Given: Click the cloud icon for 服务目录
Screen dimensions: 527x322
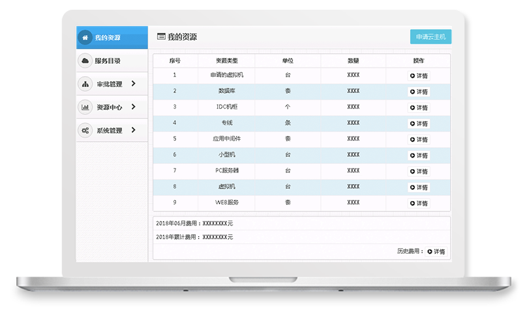Looking at the screenshot, I should [85, 60].
